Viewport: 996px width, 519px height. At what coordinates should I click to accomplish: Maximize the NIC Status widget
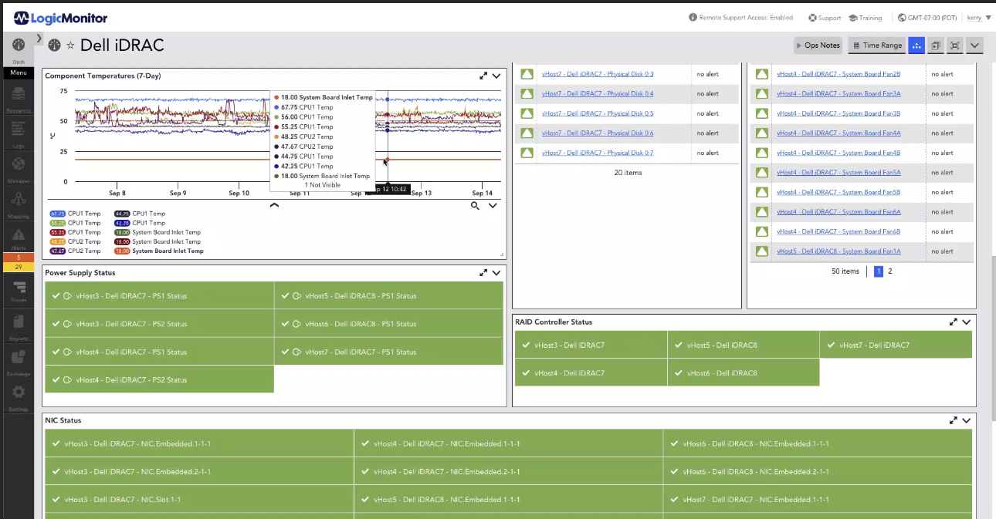tap(954, 420)
